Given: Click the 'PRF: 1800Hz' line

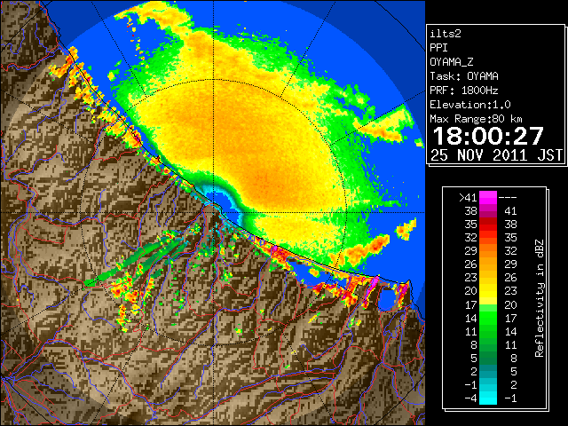Looking at the screenshot, I should tap(463, 91).
